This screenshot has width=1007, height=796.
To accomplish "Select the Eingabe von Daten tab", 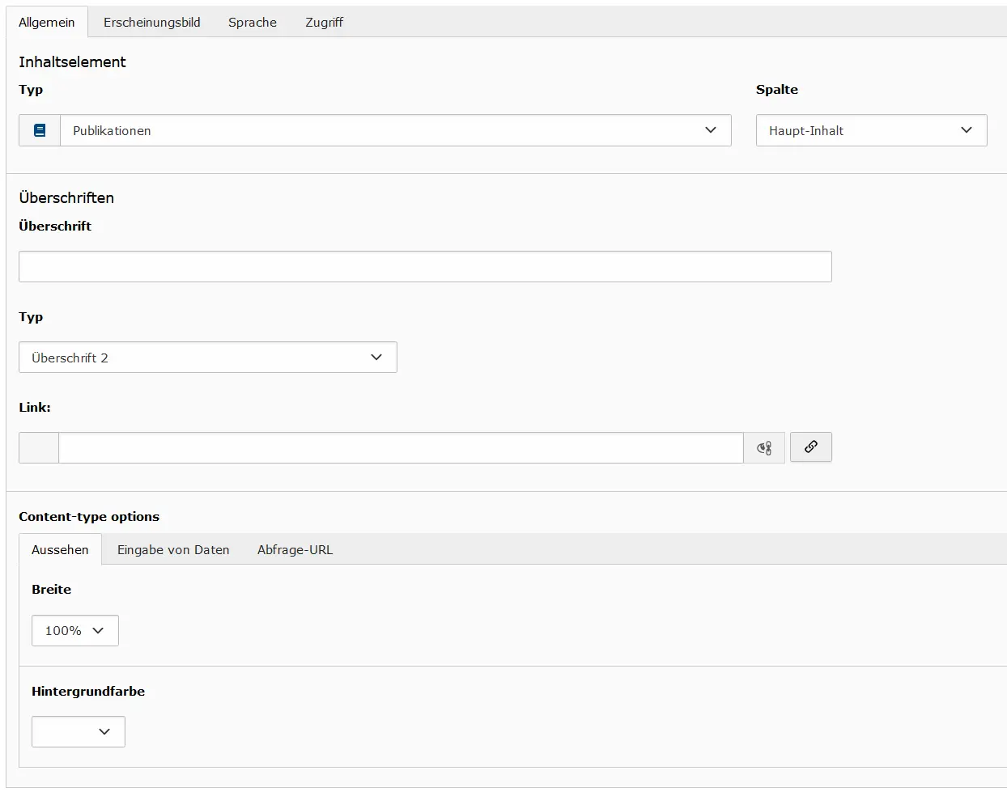I will click(x=173, y=549).
